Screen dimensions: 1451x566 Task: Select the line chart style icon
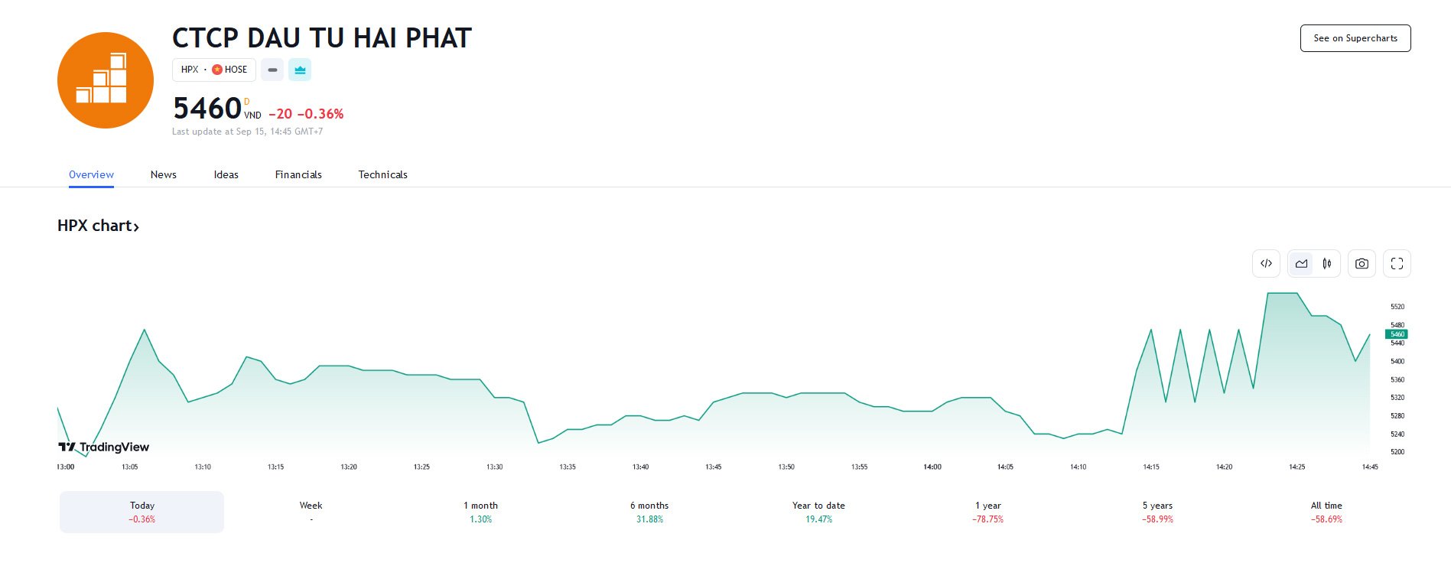click(1301, 263)
